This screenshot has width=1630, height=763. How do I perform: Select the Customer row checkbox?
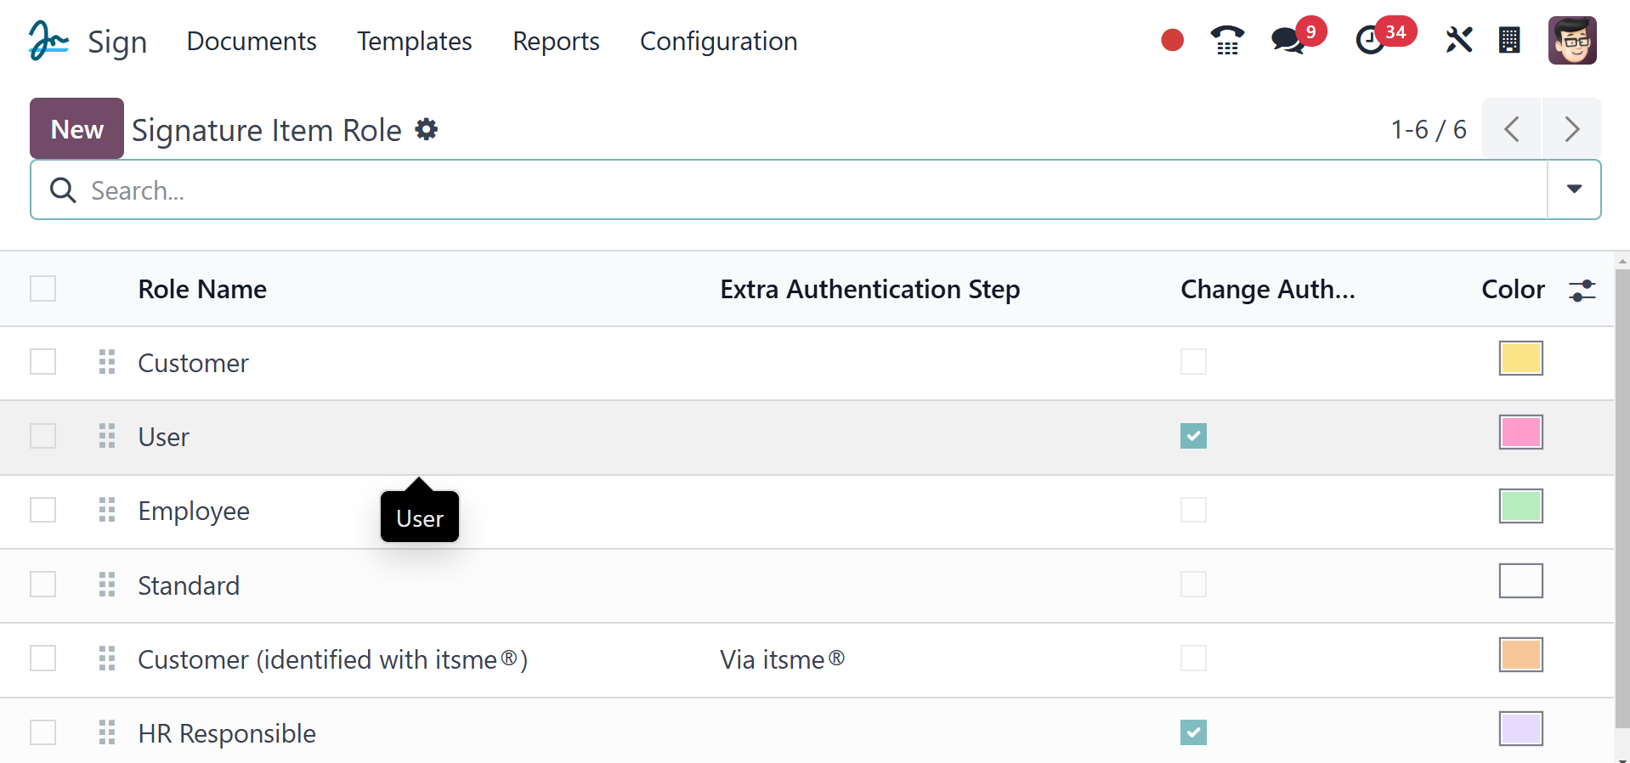tap(43, 362)
